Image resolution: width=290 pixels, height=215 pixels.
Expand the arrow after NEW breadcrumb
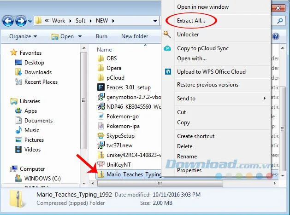click(113, 21)
